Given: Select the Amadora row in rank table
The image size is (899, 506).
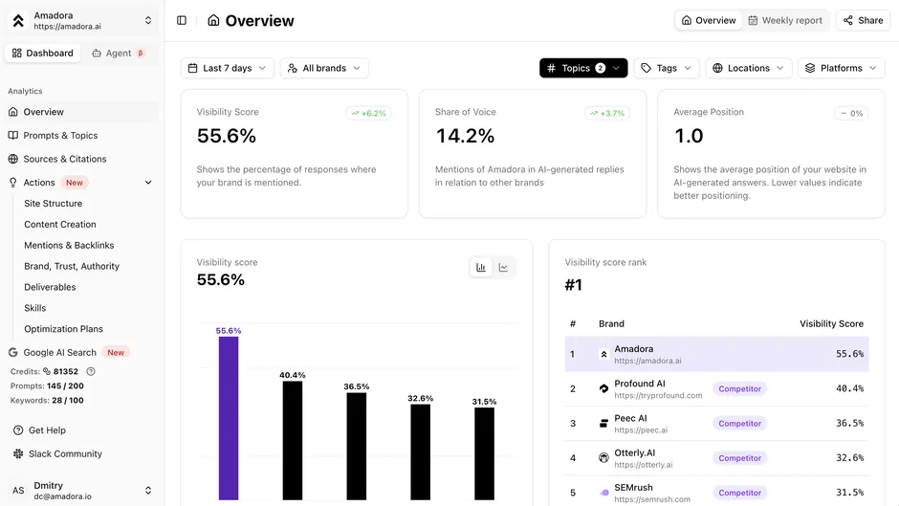Looking at the screenshot, I should [716, 354].
